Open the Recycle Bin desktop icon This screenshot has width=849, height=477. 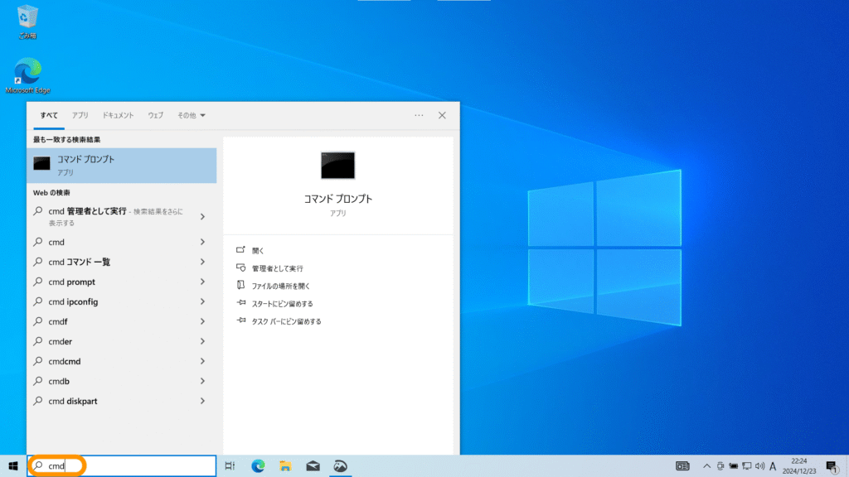(x=27, y=22)
